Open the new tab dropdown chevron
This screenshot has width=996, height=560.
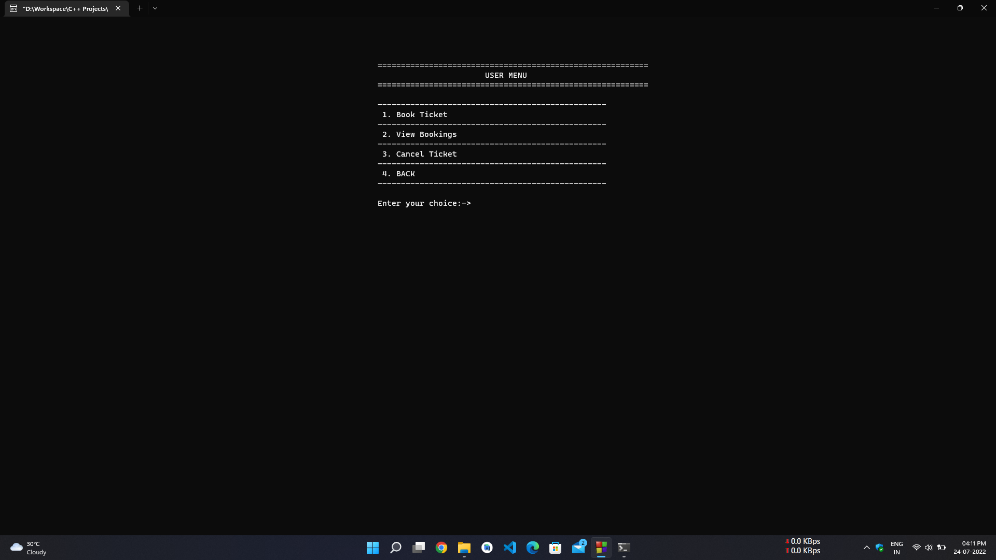tap(155, 8)
